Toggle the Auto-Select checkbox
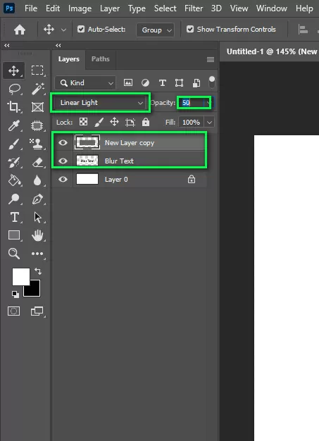Screen dimensions: 319x441 pos(81,30)
